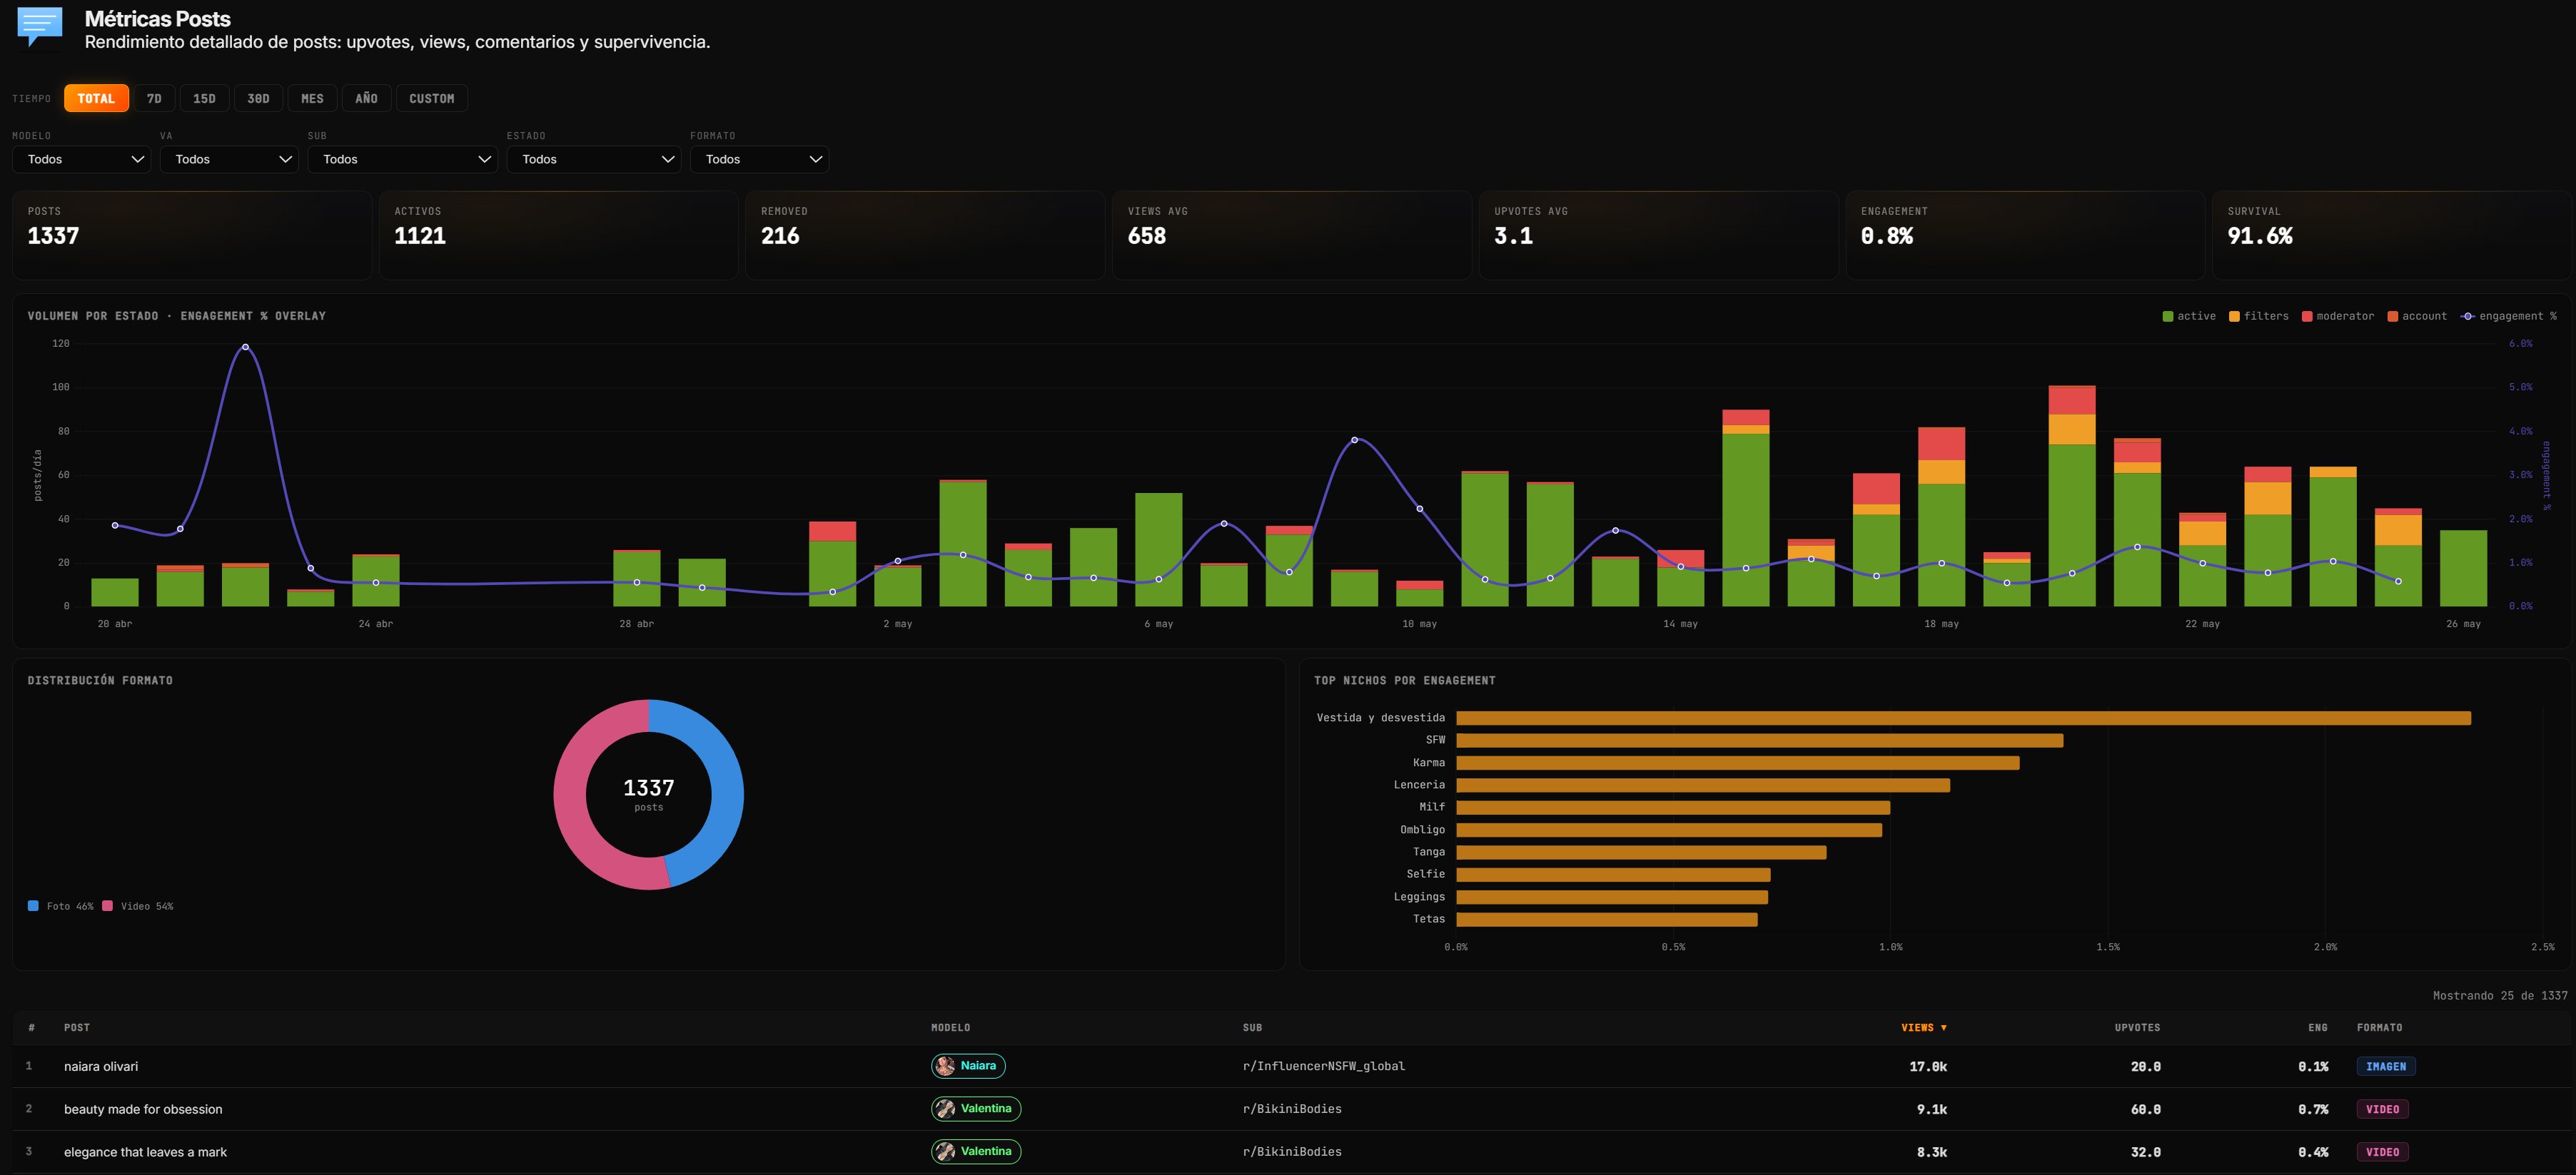Open the MODELO dropdown
This screenshot has width=2576, height=1175.
81,159
